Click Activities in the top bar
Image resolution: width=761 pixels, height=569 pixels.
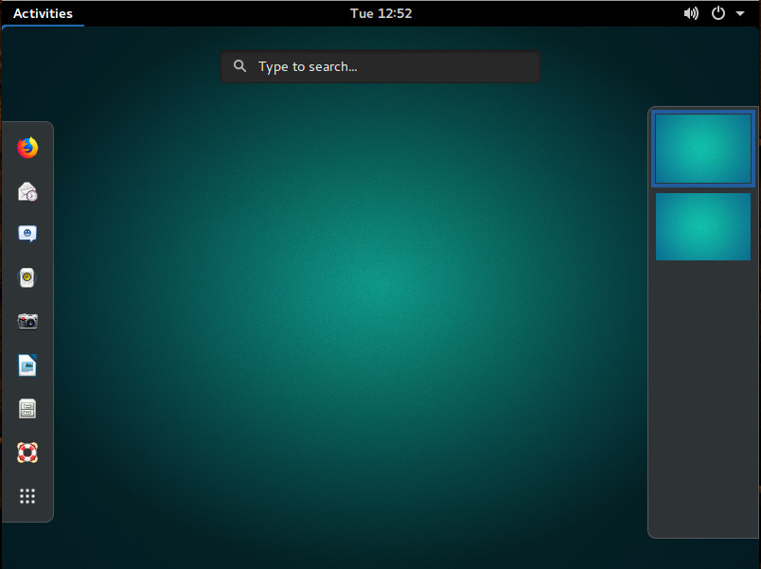(x=43, y=13)
